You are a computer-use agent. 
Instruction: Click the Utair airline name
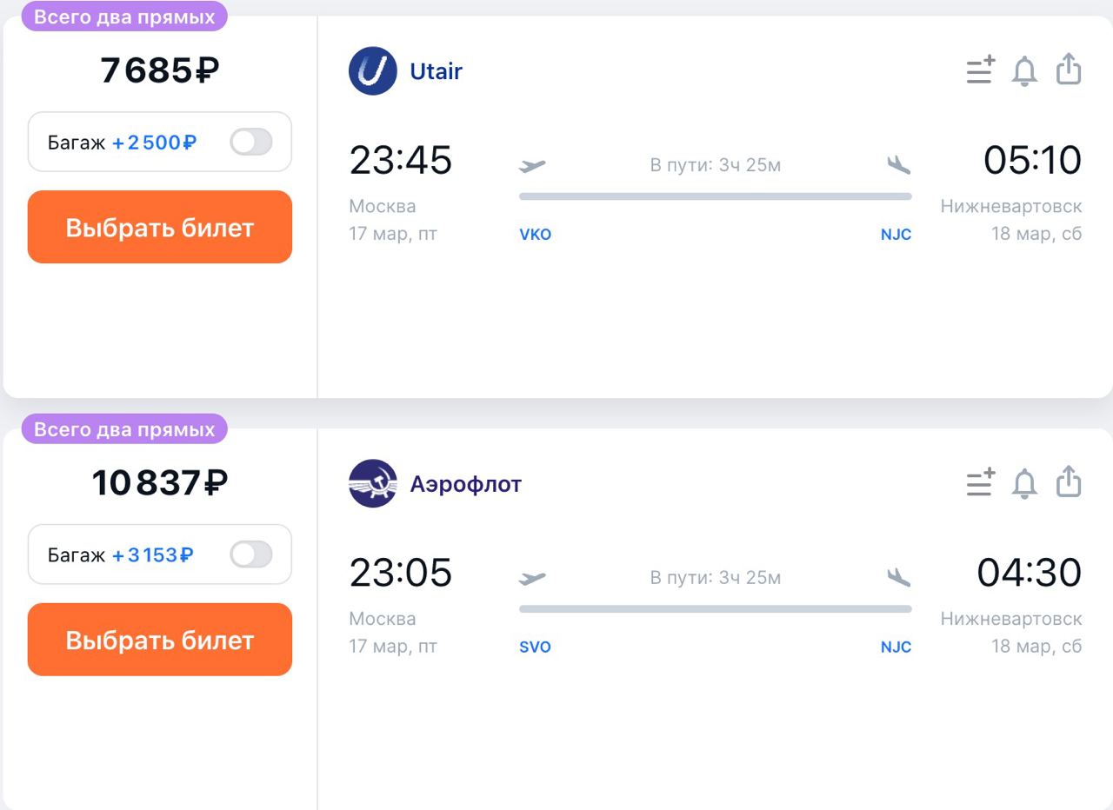[436, 71]
